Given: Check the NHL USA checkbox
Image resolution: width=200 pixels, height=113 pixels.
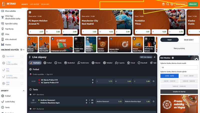Looking at the screenshot, I should (22, 70).
